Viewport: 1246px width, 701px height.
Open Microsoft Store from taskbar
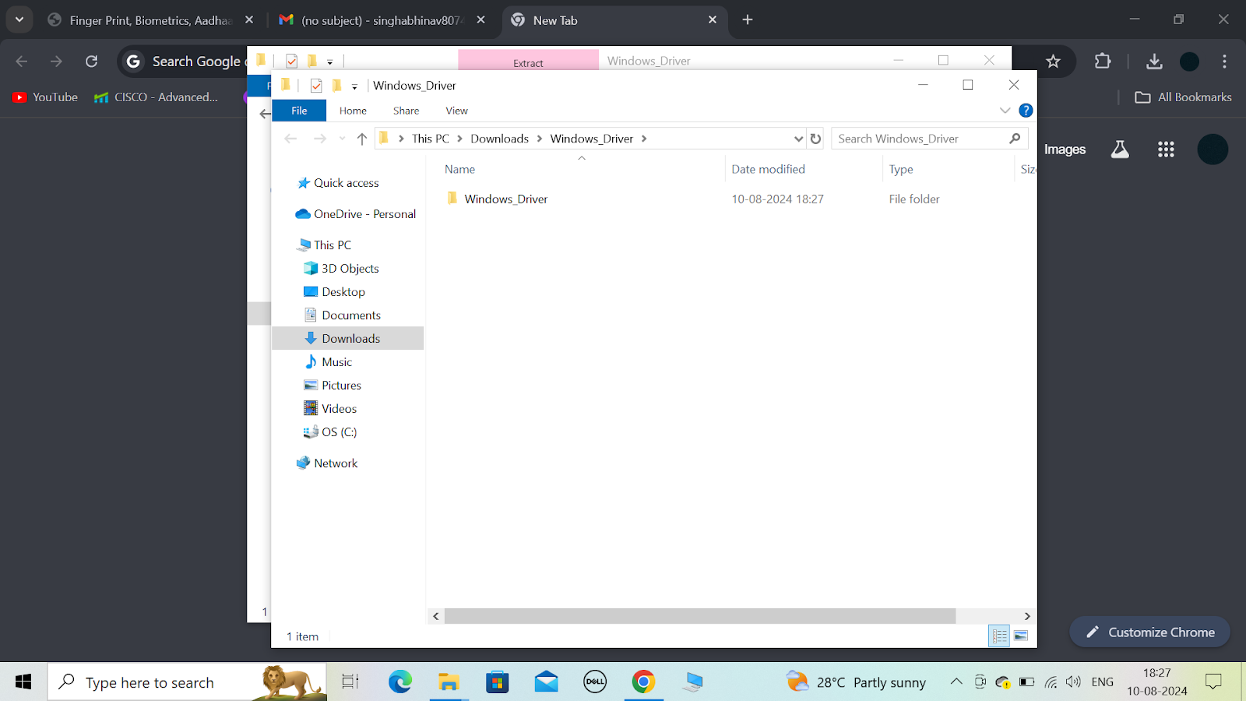[497, 682]
